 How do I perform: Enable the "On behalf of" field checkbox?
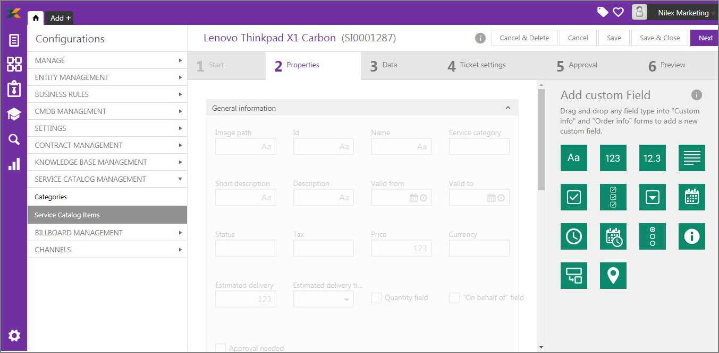click(x=454, y=298)
